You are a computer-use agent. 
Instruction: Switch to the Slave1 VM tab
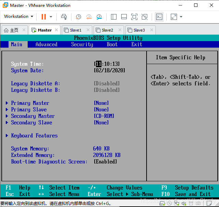pyautogui.click(x=77, y=30)
